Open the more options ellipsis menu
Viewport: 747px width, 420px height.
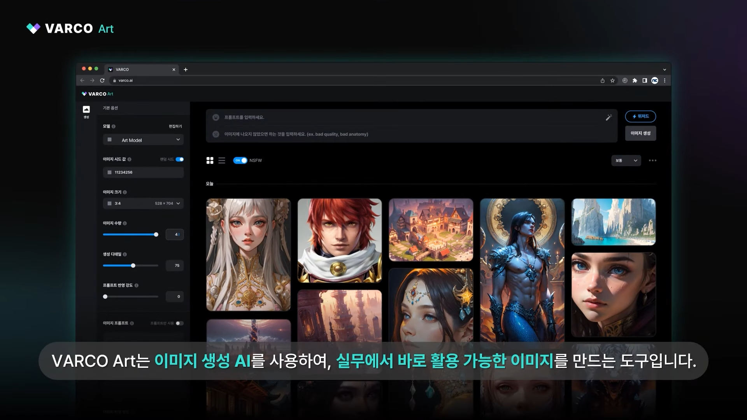coord(652,160)
